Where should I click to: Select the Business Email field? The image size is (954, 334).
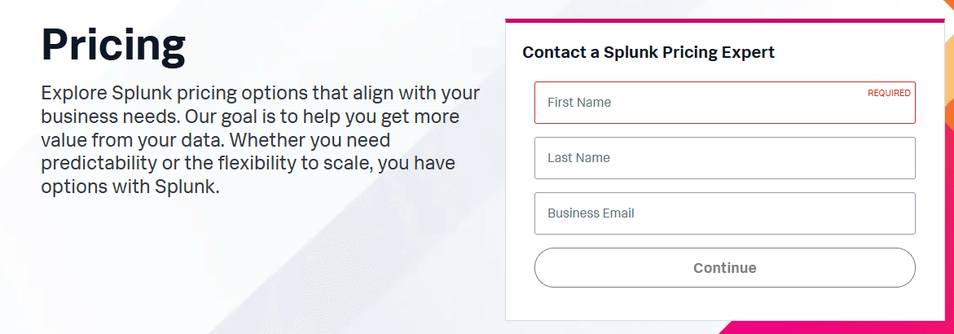[724, 213]
